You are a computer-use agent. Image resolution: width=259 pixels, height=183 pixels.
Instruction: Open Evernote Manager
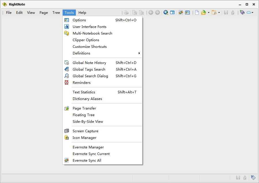[102, 147]
